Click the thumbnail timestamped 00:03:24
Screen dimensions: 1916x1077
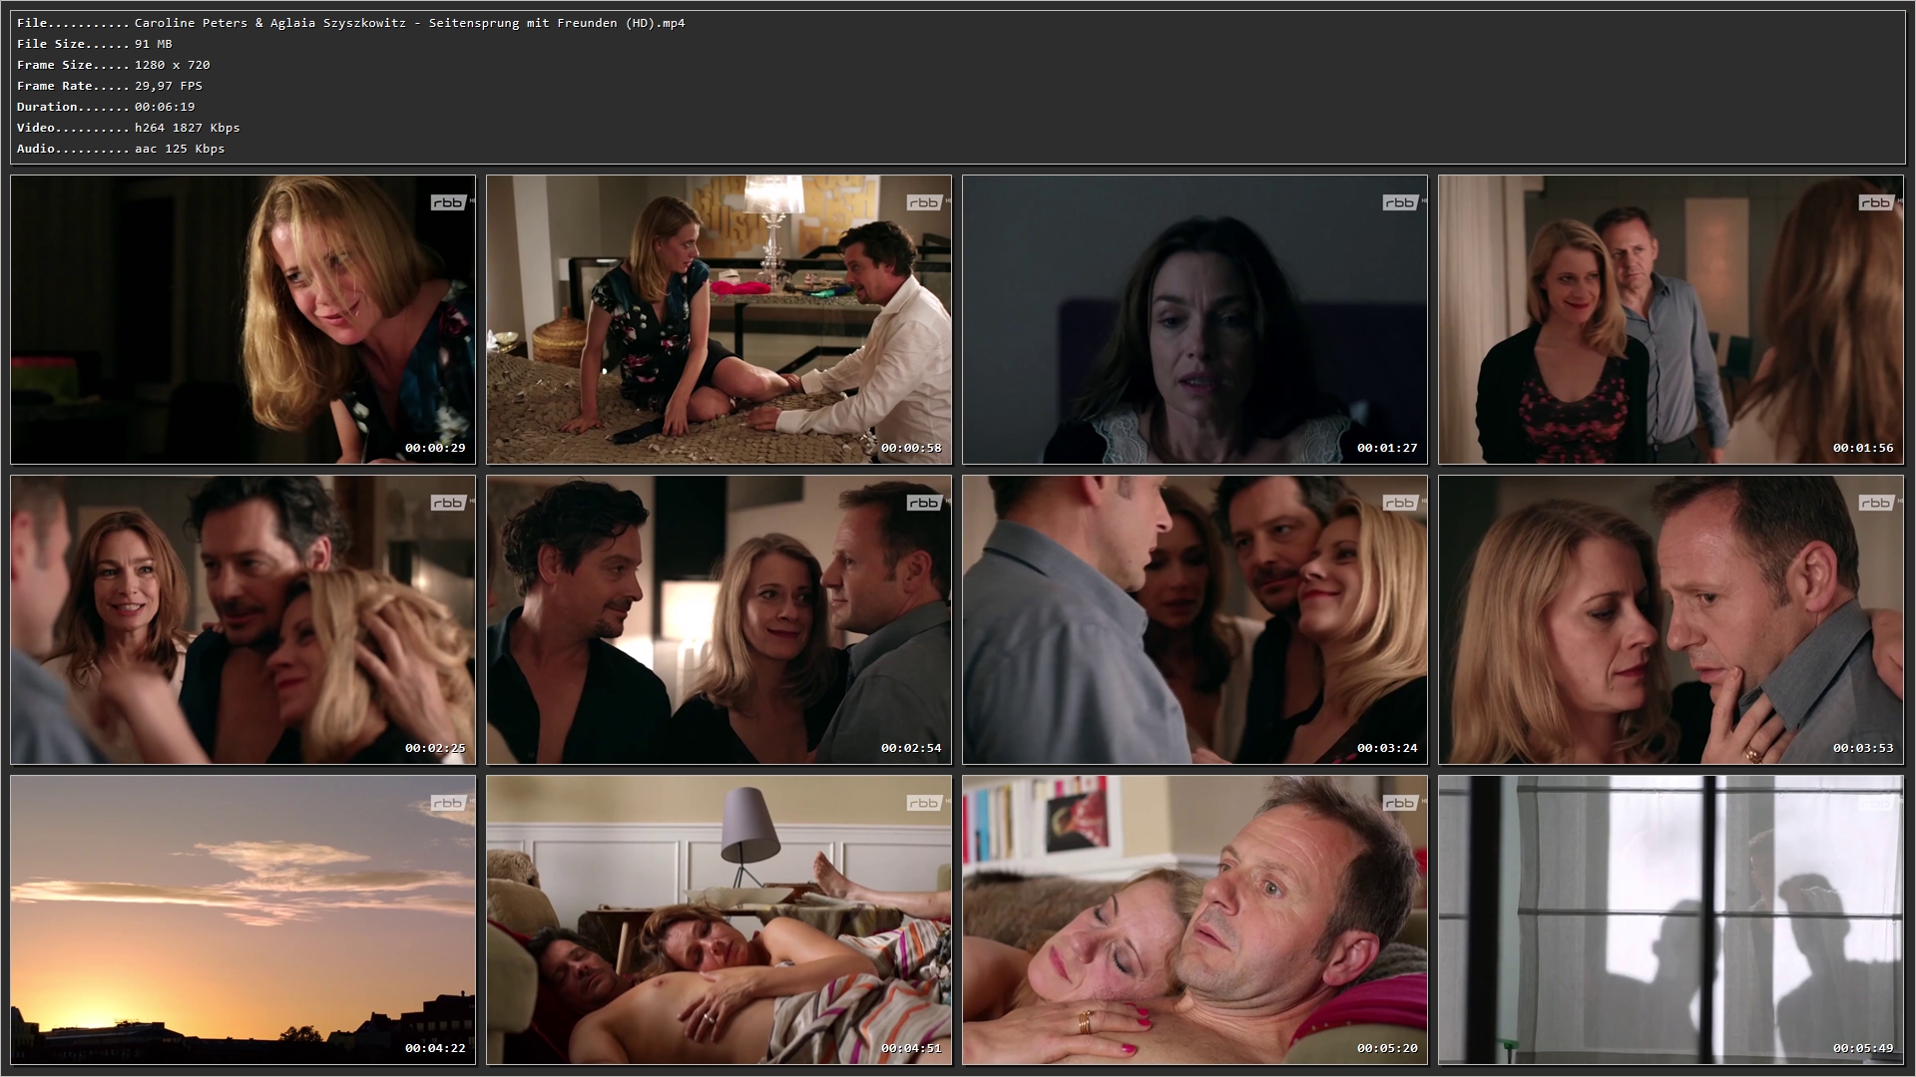click(x=1195, y=619)
